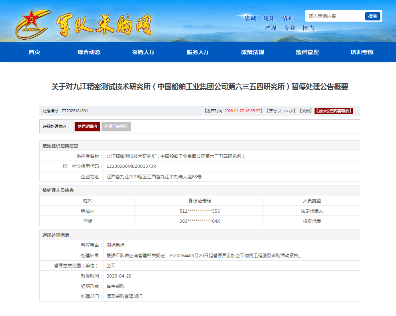Set font size to 中 (medium)
This screenshot has height=316, width=396.
pos(286,111)
